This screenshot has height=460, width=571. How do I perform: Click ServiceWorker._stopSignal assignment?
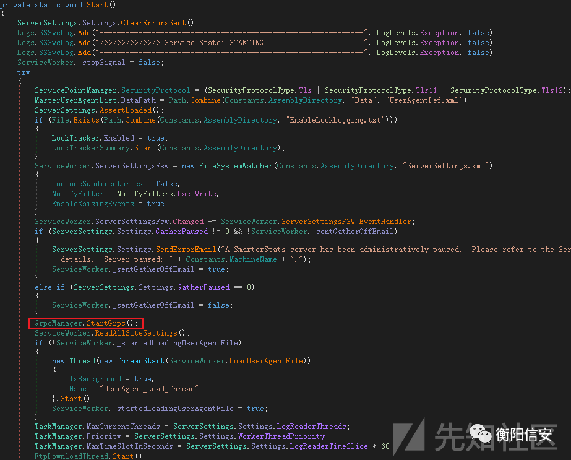(x=90, y=63)
